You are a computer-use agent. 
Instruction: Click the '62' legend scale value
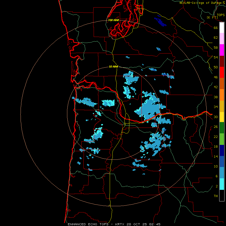[x=216, y=38]
